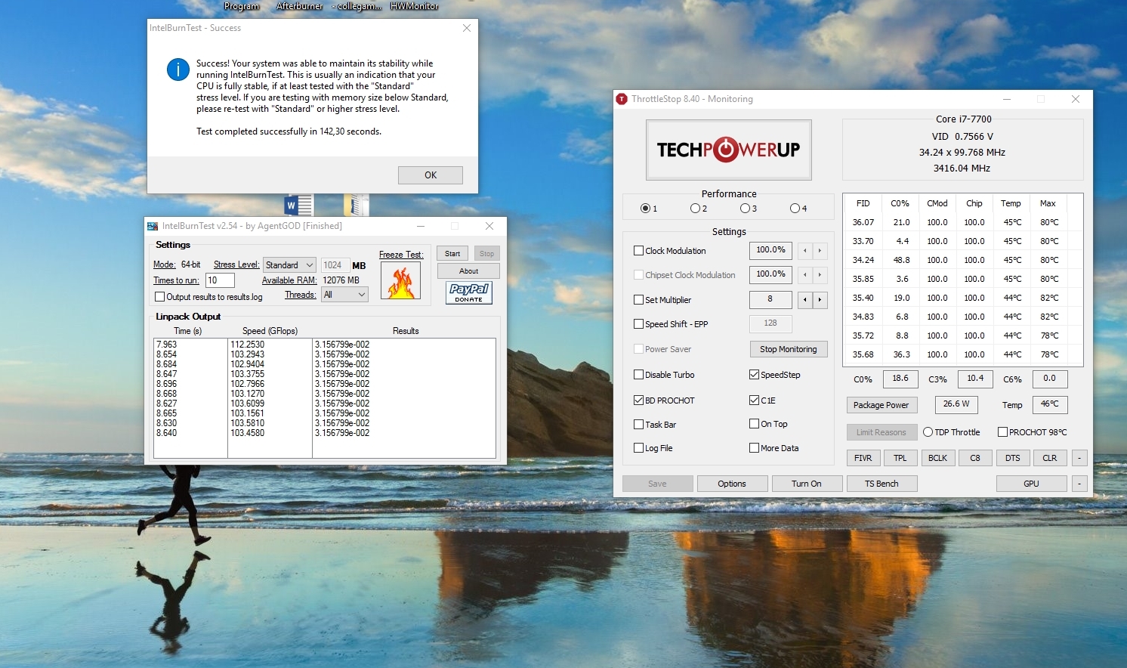Toggle the Speed Shift - EPP checkbox
The image size is (1127, 668).
[x=639, y=324]
